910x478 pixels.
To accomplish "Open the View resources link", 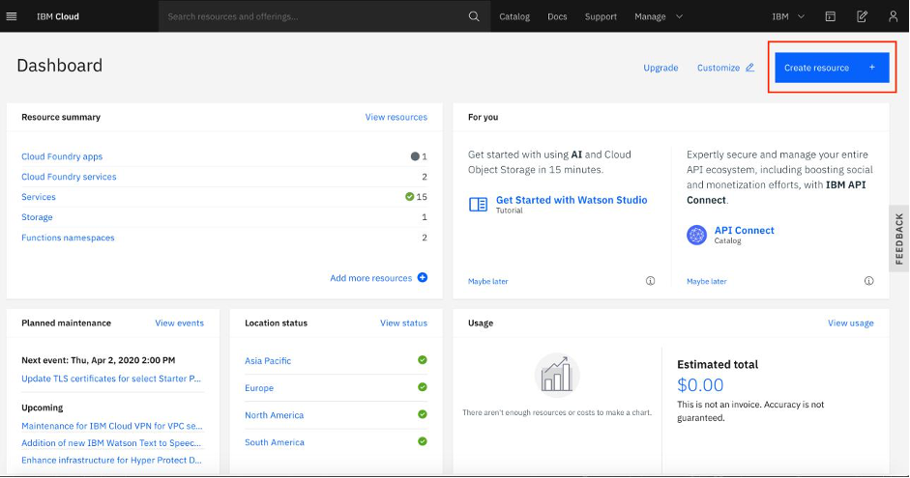I will tap(396, 117).
